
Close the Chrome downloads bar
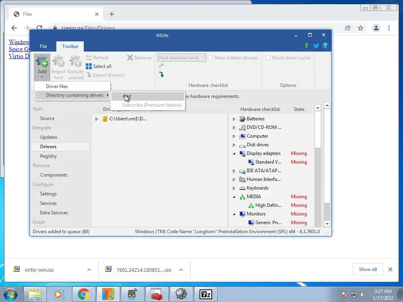[x=390, y=269]
